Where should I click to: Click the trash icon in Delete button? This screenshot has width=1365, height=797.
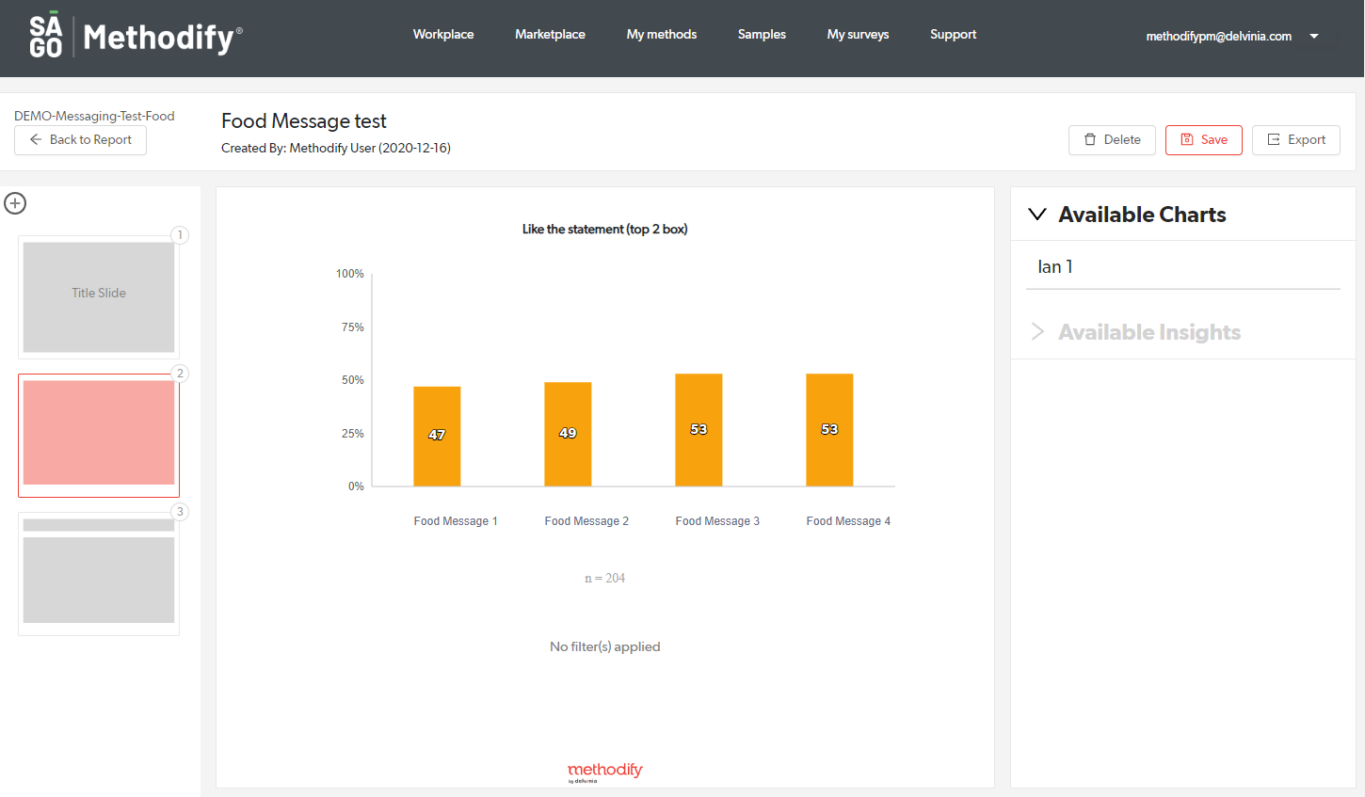click(1090, 139)
